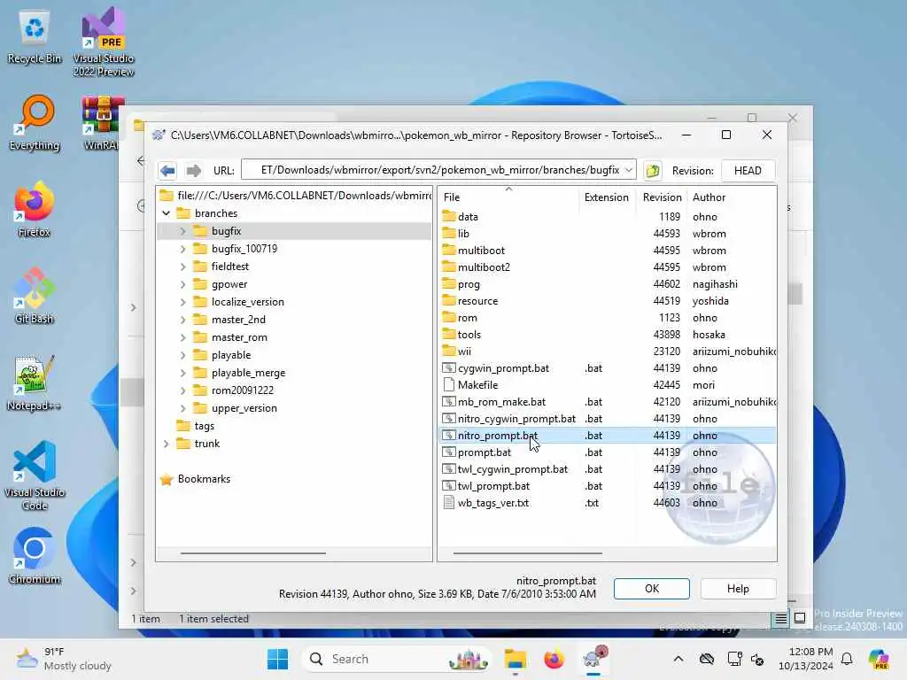This screenshot has height=680, width=907.
Task: Sort by the Author column header
Action: pyautogui.click(x=731, y=197)
